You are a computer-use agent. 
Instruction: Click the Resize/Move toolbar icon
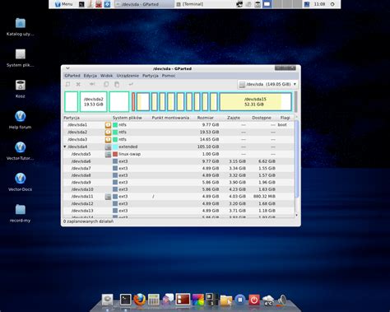pos(92,84)
